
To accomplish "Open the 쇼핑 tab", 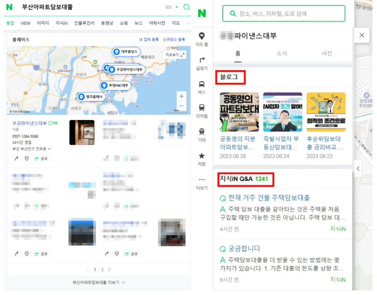I will pos(123,23).
